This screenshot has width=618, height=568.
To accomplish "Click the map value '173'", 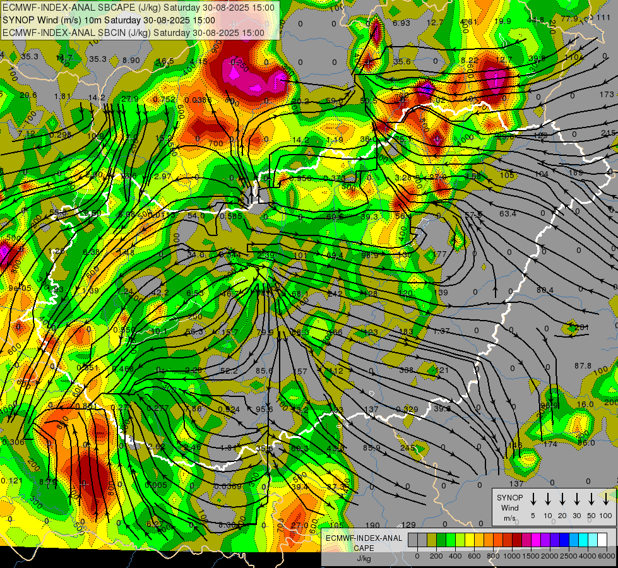I will point(607,94).
